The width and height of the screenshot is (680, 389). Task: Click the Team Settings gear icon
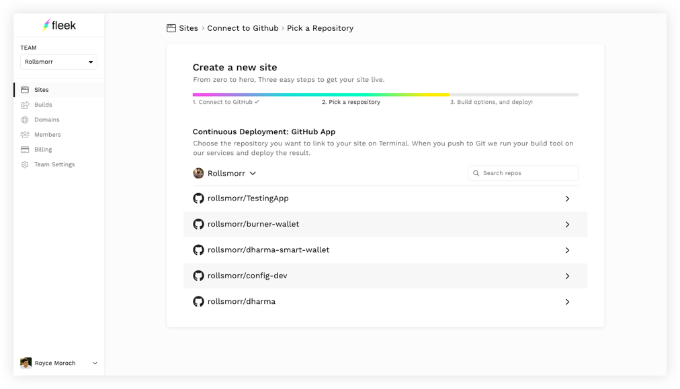25,164
